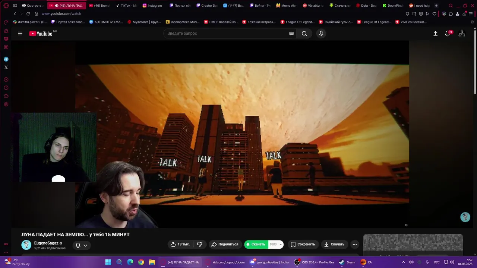Open the EugeneSagaz channel avatar
The height and width of the screenshot is (268, 477).
tap(26, 245)
